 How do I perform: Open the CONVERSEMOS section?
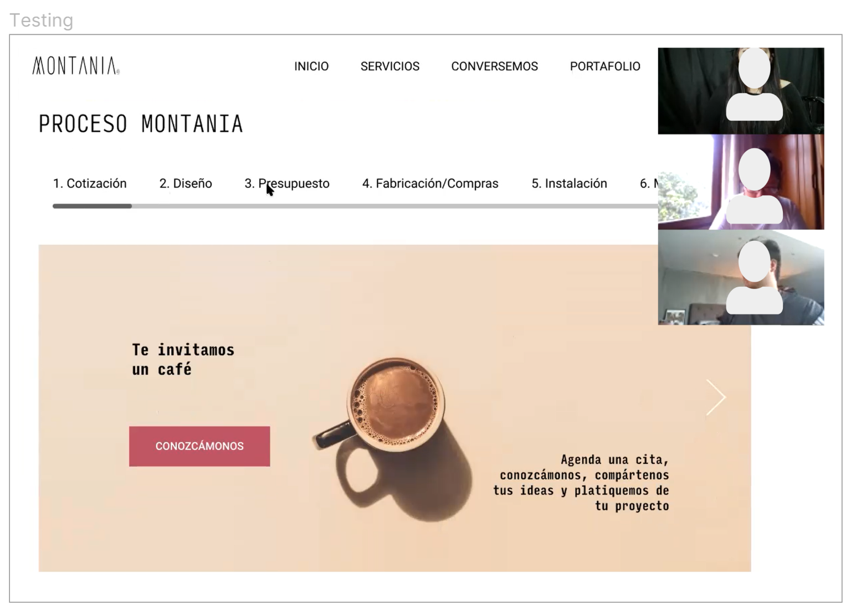(x=495, y=66)
